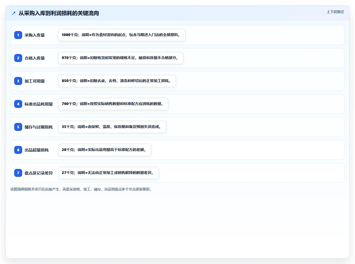Screen dimensions: 355x264
Task: Click the 合格入库量 step label
Action: pyautogui.click(x=35, y=58)
